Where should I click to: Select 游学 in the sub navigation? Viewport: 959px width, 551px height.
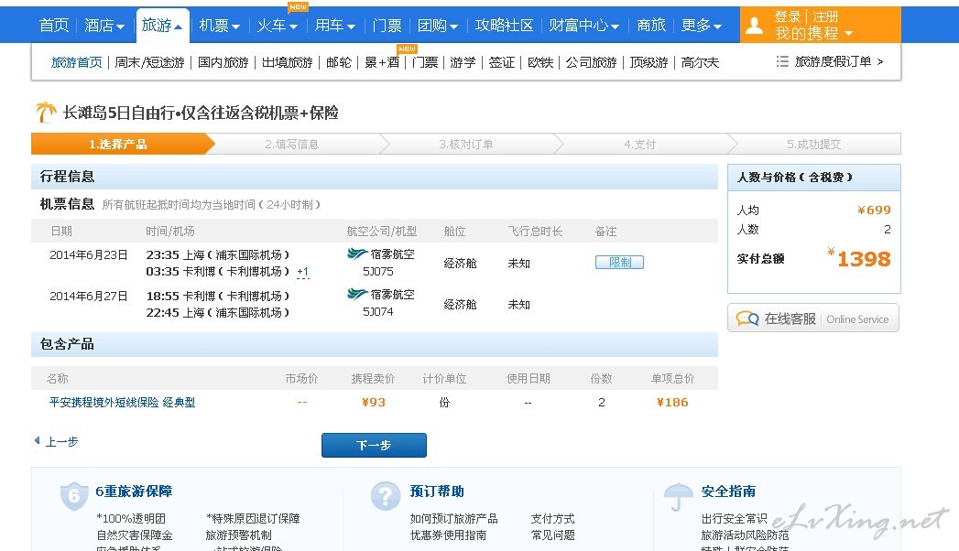click(x=463, y=61)
